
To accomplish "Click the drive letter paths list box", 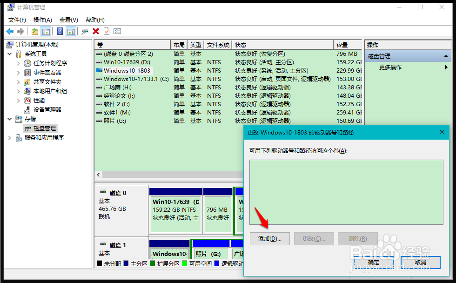I will tap(346, 192).
